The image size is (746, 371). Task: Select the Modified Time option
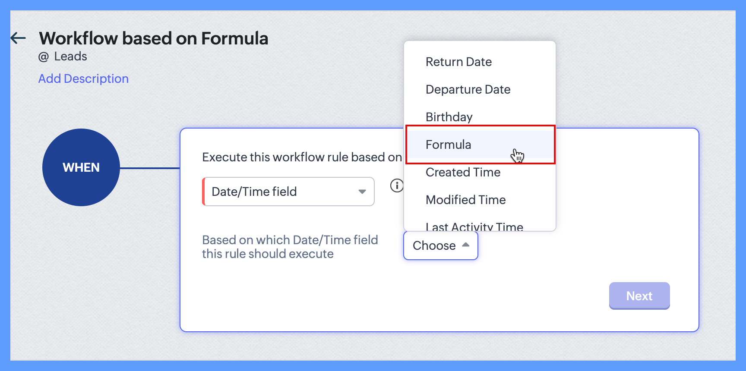tap(465, 200)
